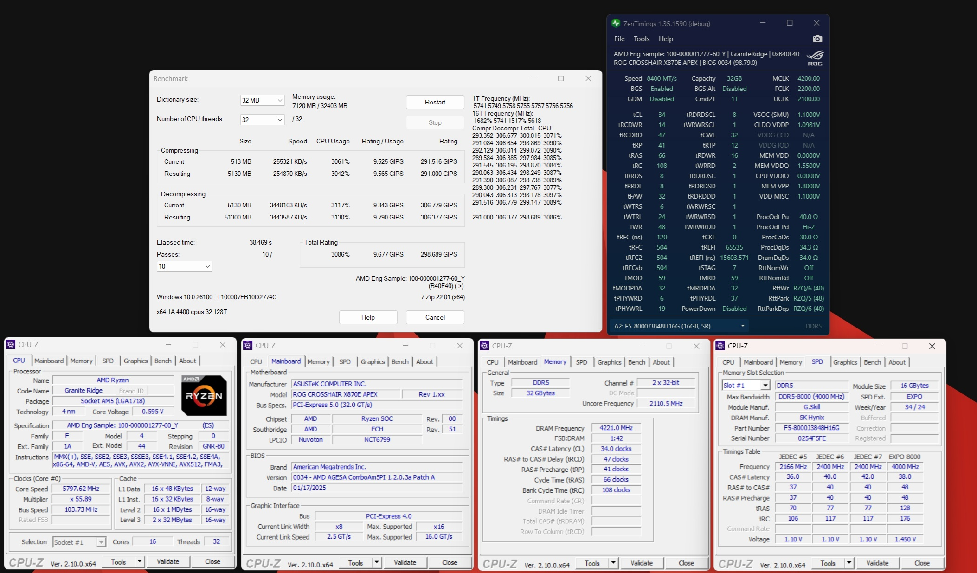Click CPU-Z icon in the first CPU-Z window
The height and width of the screenshot is (573, 977).
pyautogui.click(x=11, y=345)
